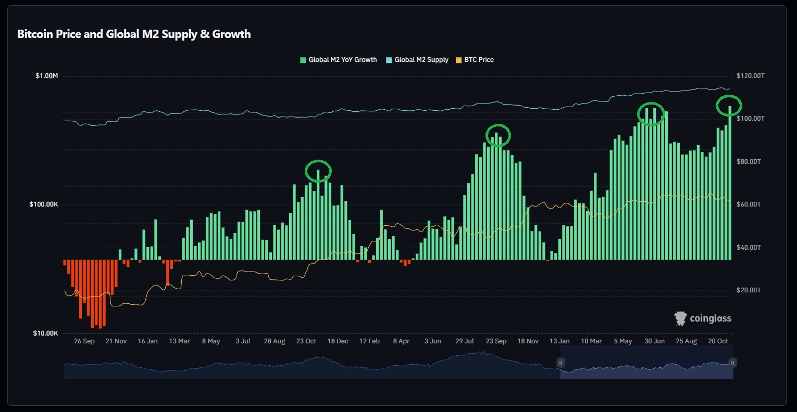Hide the BTC Price series via legend
This screenshot has height=412, width=797.
pos(478,60)
